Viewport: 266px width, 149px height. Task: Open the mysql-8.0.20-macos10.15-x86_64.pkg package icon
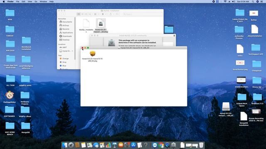click(92, 54)
